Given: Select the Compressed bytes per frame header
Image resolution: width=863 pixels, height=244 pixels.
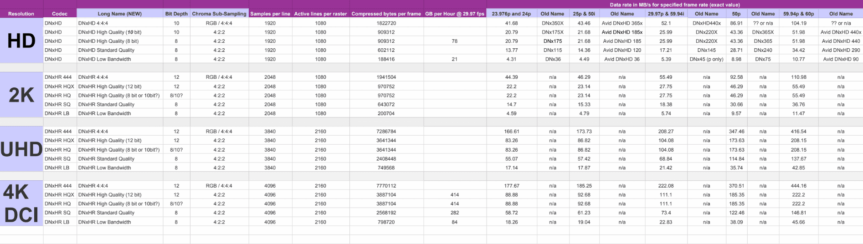Looking at the screenshot, I should tap(386, 14).
